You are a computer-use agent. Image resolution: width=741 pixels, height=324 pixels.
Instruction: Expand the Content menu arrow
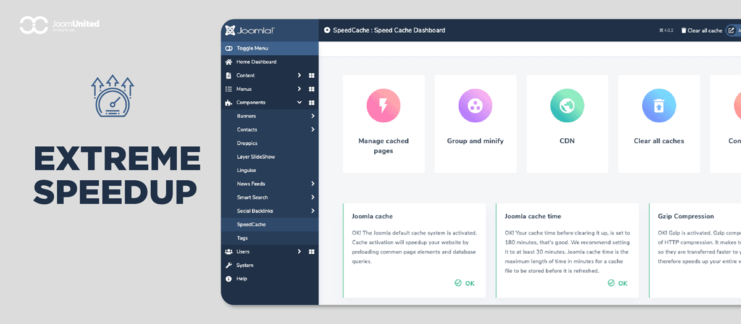[x=299, y=75]
